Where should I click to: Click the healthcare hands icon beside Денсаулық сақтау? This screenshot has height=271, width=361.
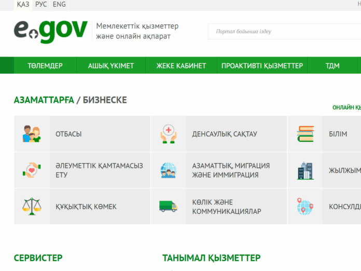169,134
